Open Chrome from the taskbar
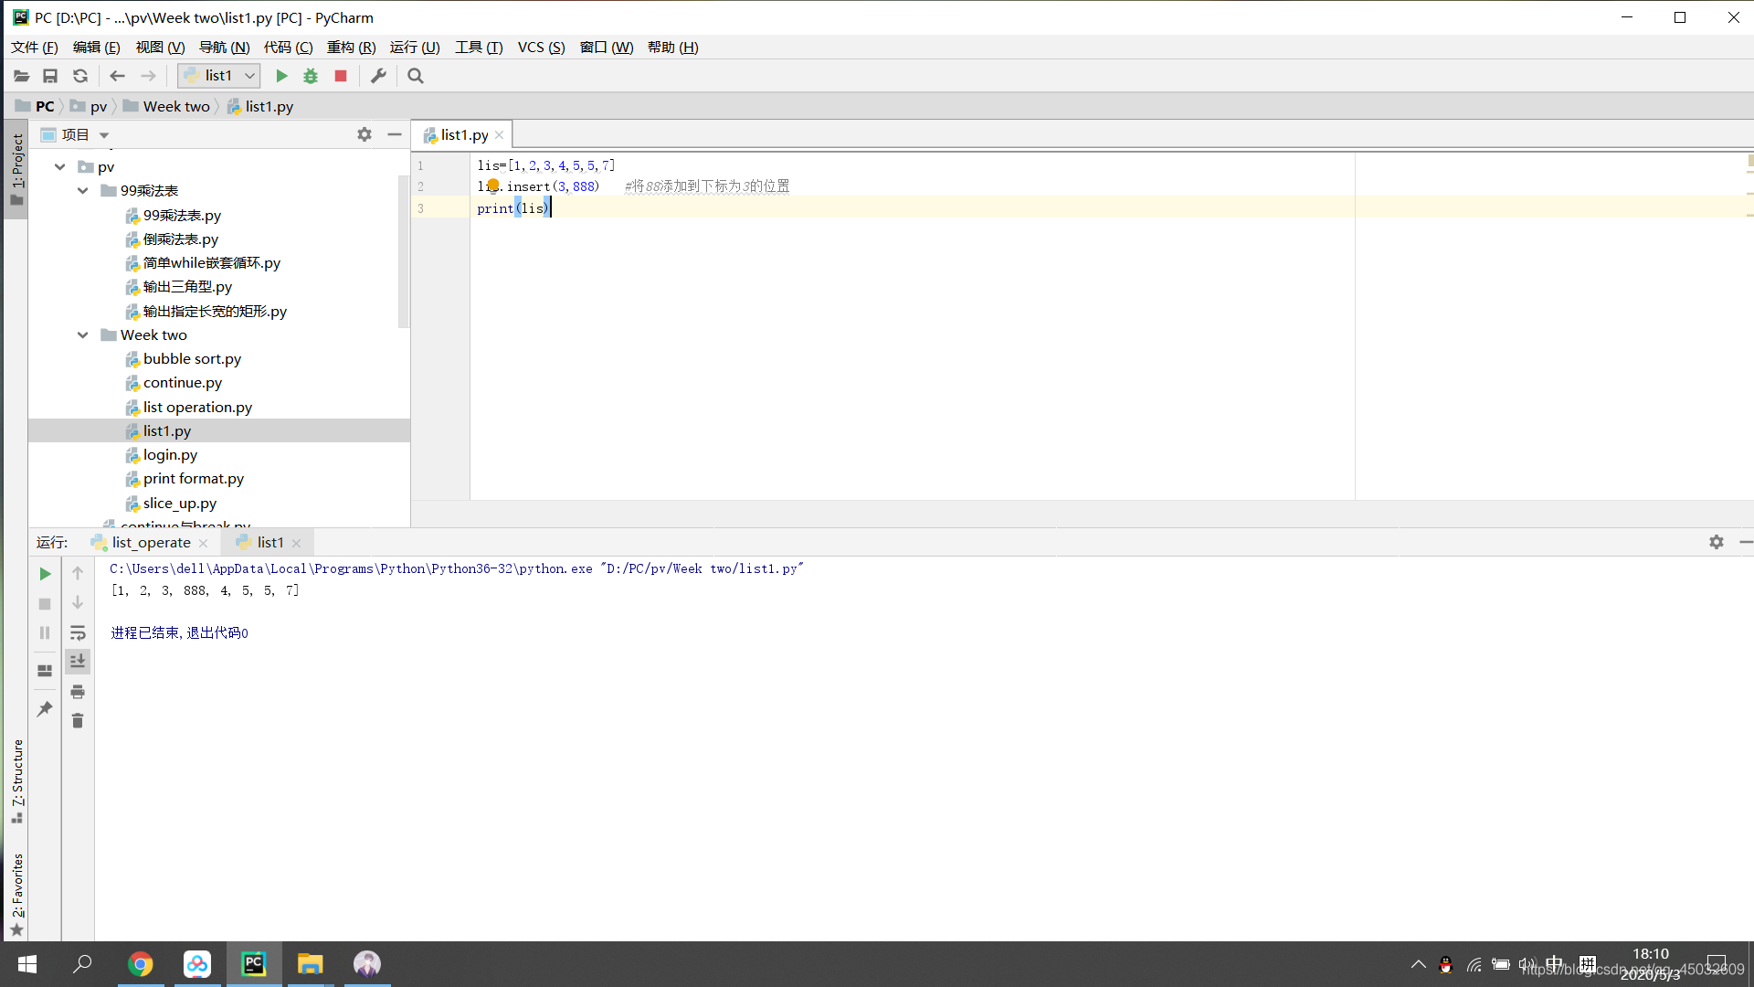This screenshot has height=987, width=1754. (141, 964)
